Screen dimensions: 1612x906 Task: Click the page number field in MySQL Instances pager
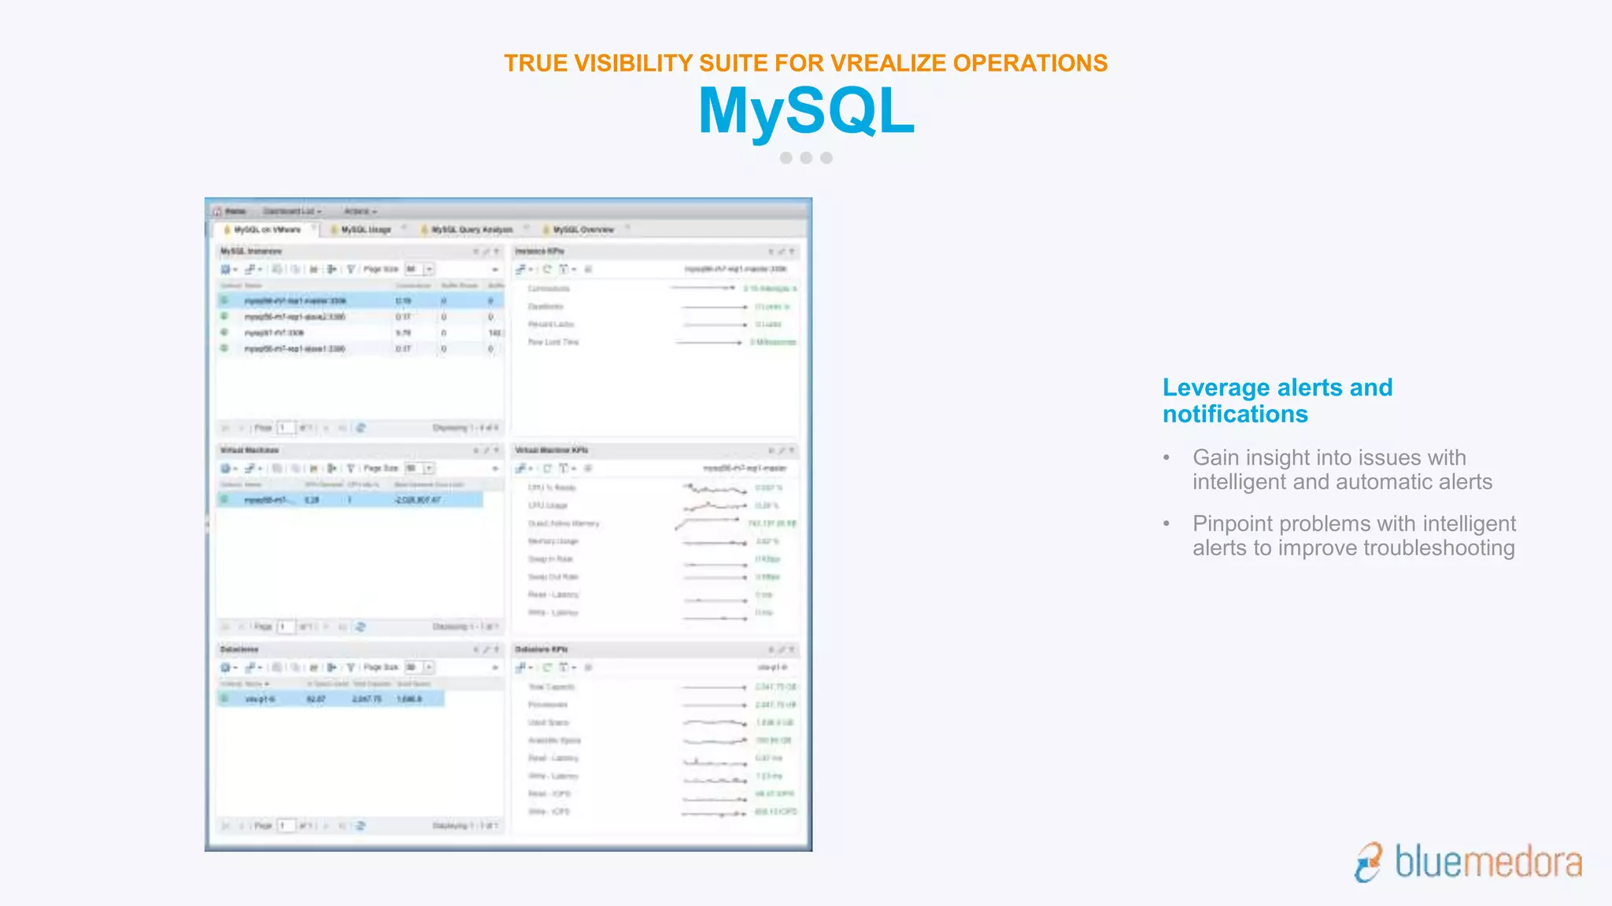pos(285,428)
